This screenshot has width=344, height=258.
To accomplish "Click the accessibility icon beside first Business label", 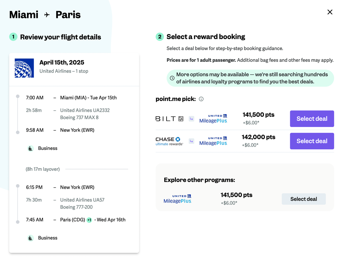I will 30,148.
